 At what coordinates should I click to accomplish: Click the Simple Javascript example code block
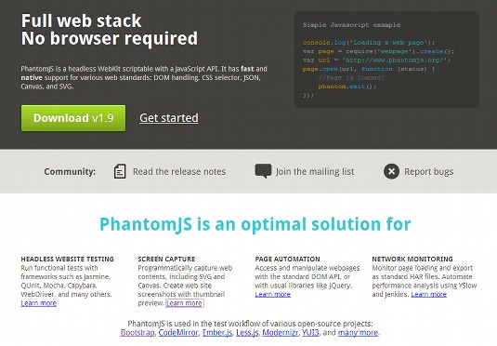pyautogui.click(x=386, y=60)
